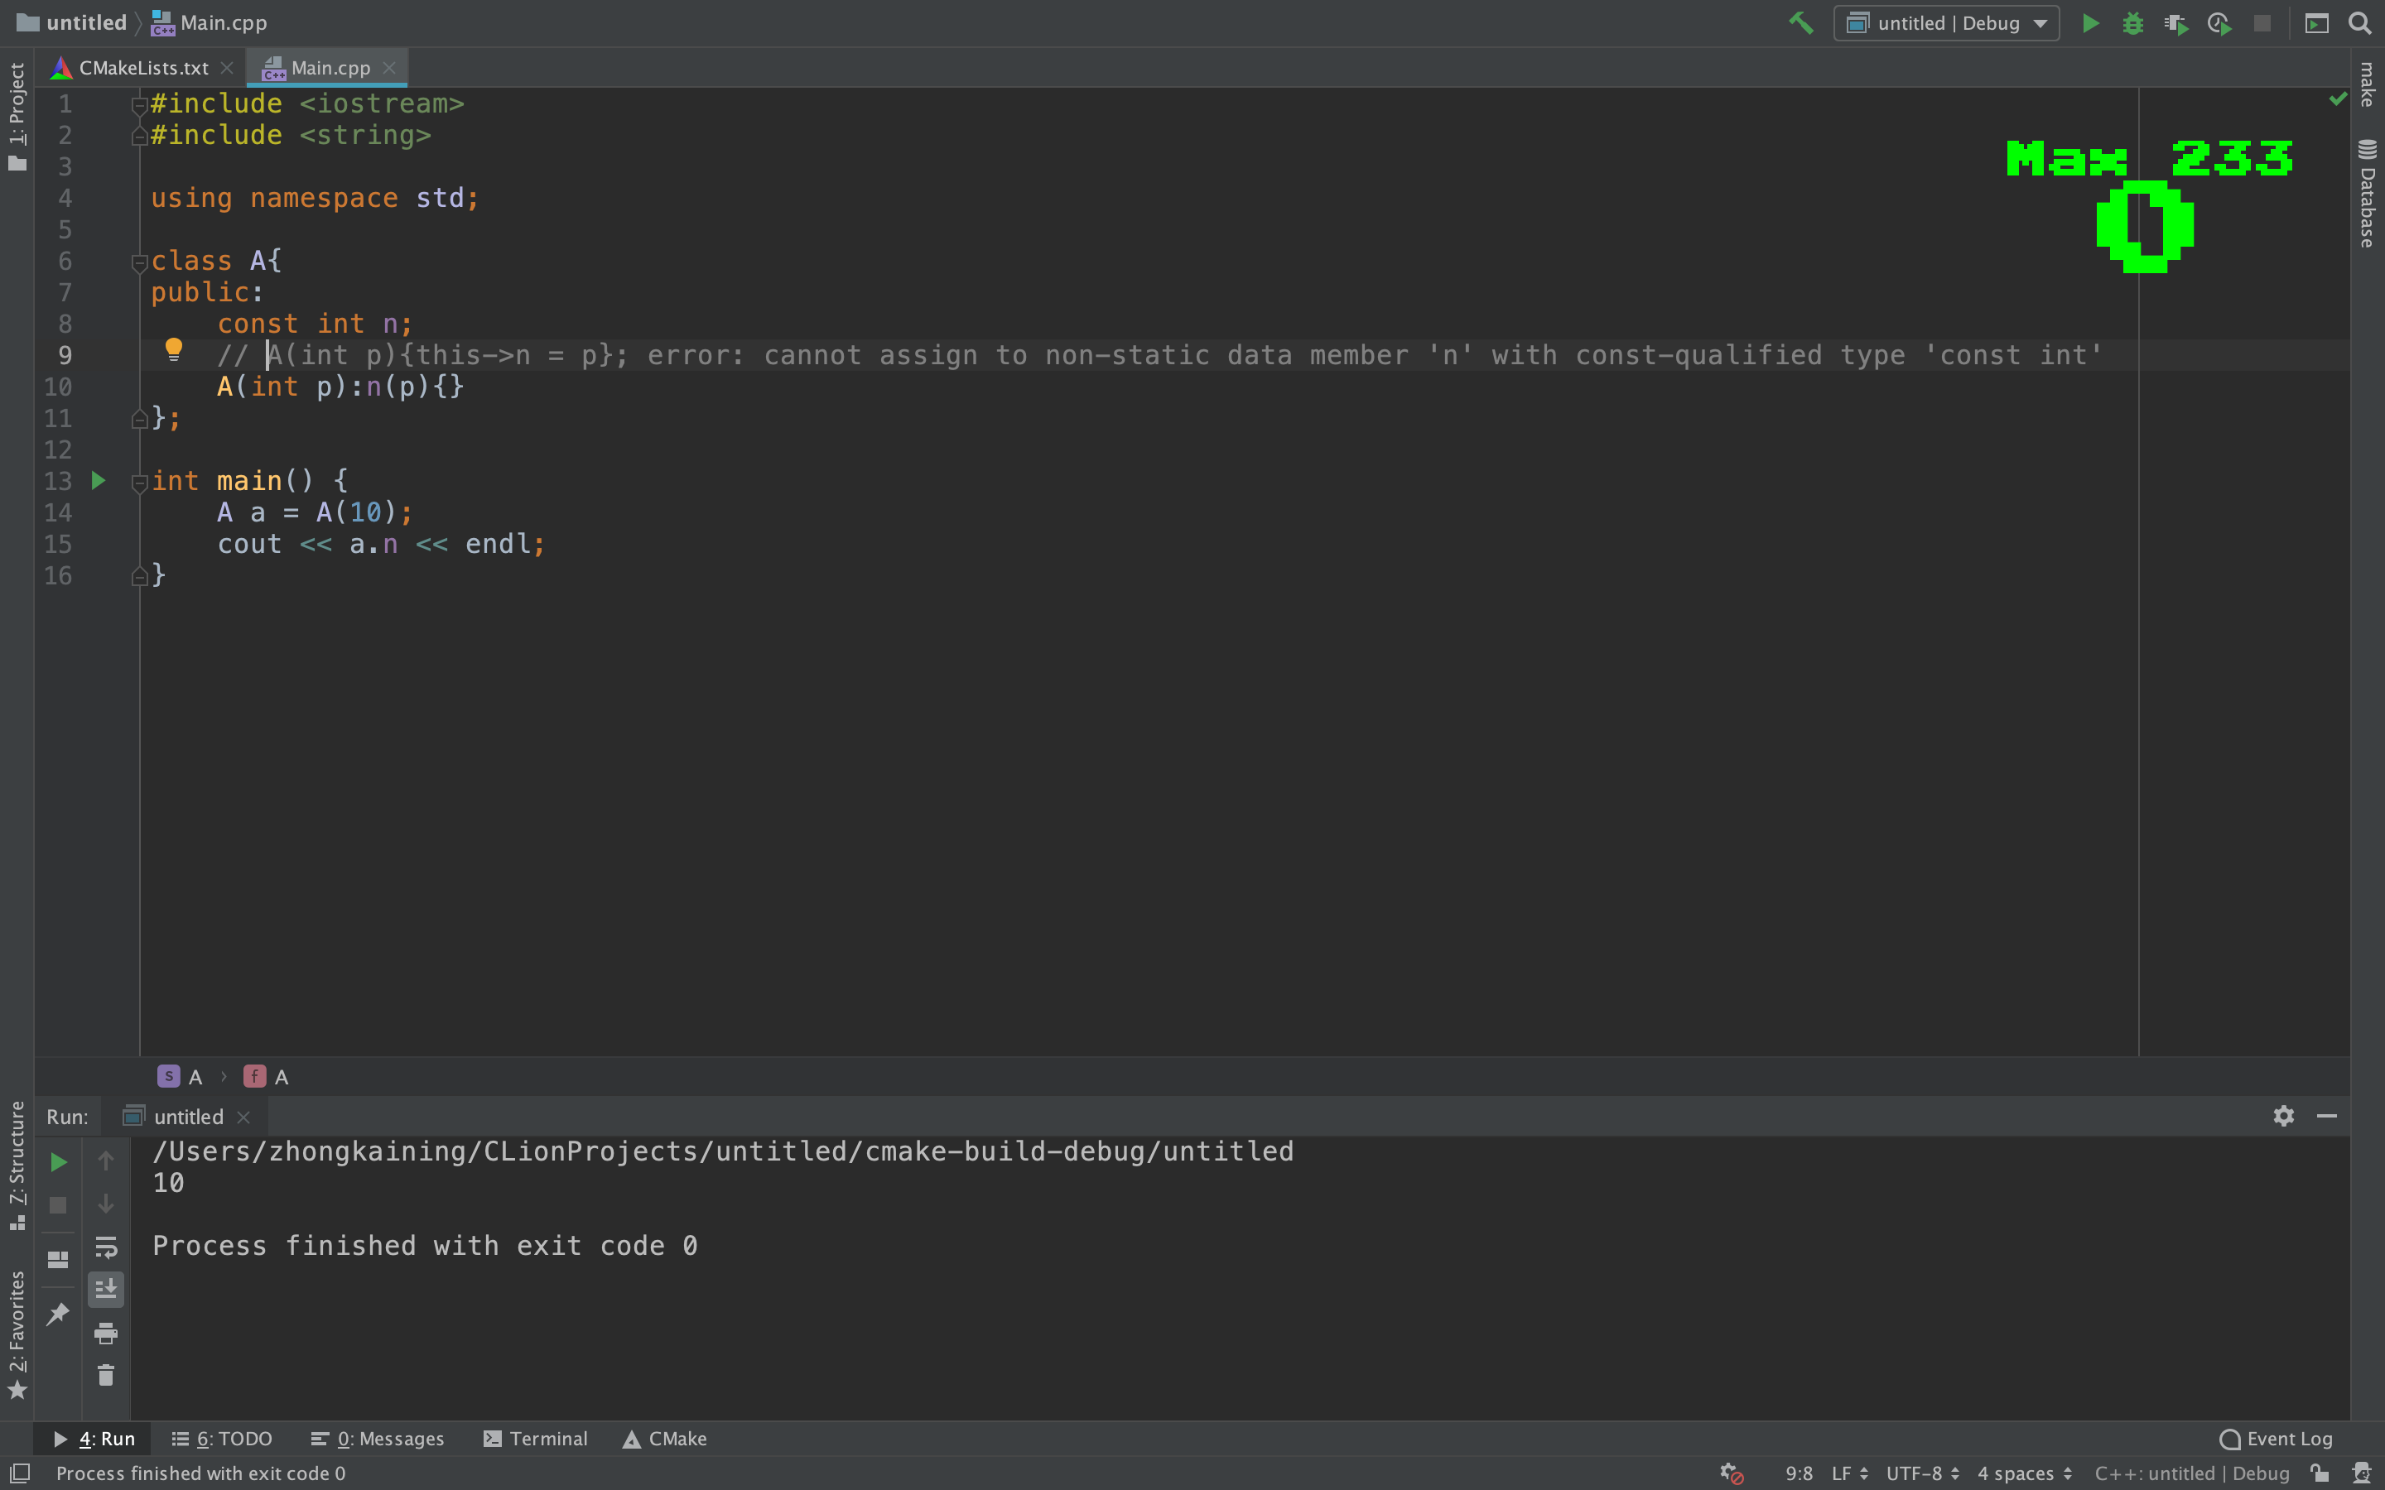Open the CMake tool window
Screen dimensions: 2385x1490
click(664, 1439)
